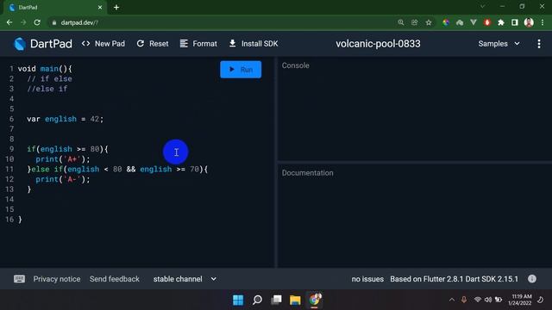The width and height of the screenshot is (552, 310).
Task: Show keyboard shortcuts icon
Action: [x=19, y=279]
